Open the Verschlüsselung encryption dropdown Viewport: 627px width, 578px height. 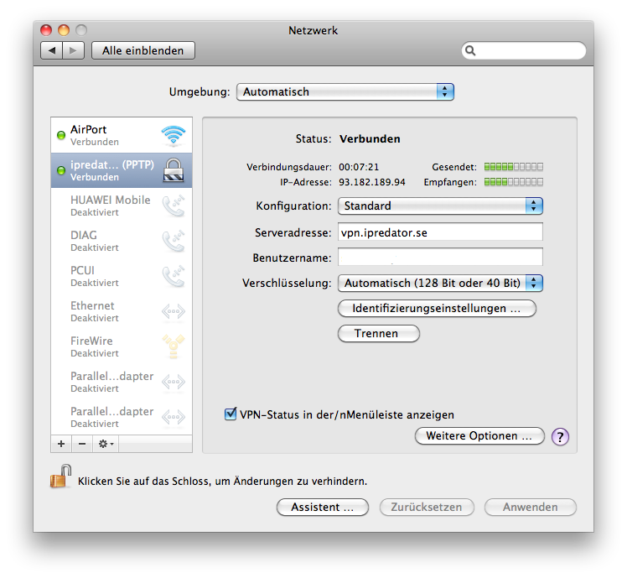(440, 283)
